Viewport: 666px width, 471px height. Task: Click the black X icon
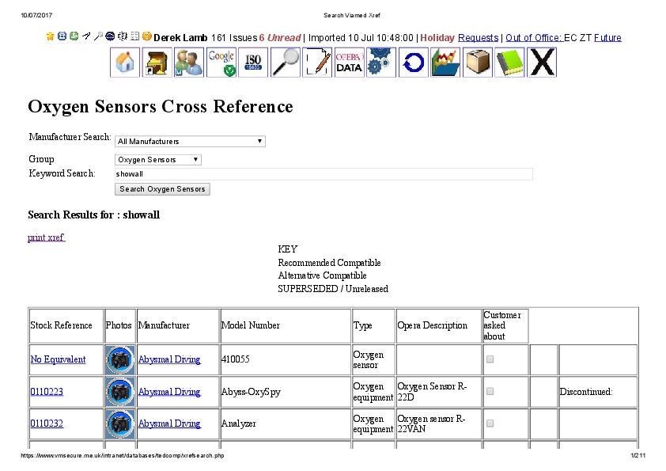point(542,63)
